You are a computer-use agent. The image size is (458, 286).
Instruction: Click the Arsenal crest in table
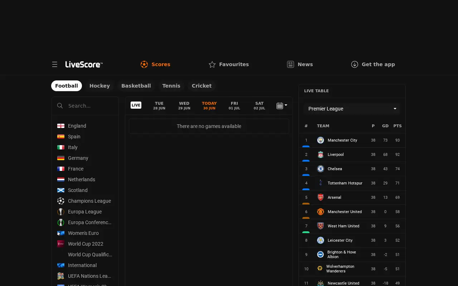coord(321,197)
